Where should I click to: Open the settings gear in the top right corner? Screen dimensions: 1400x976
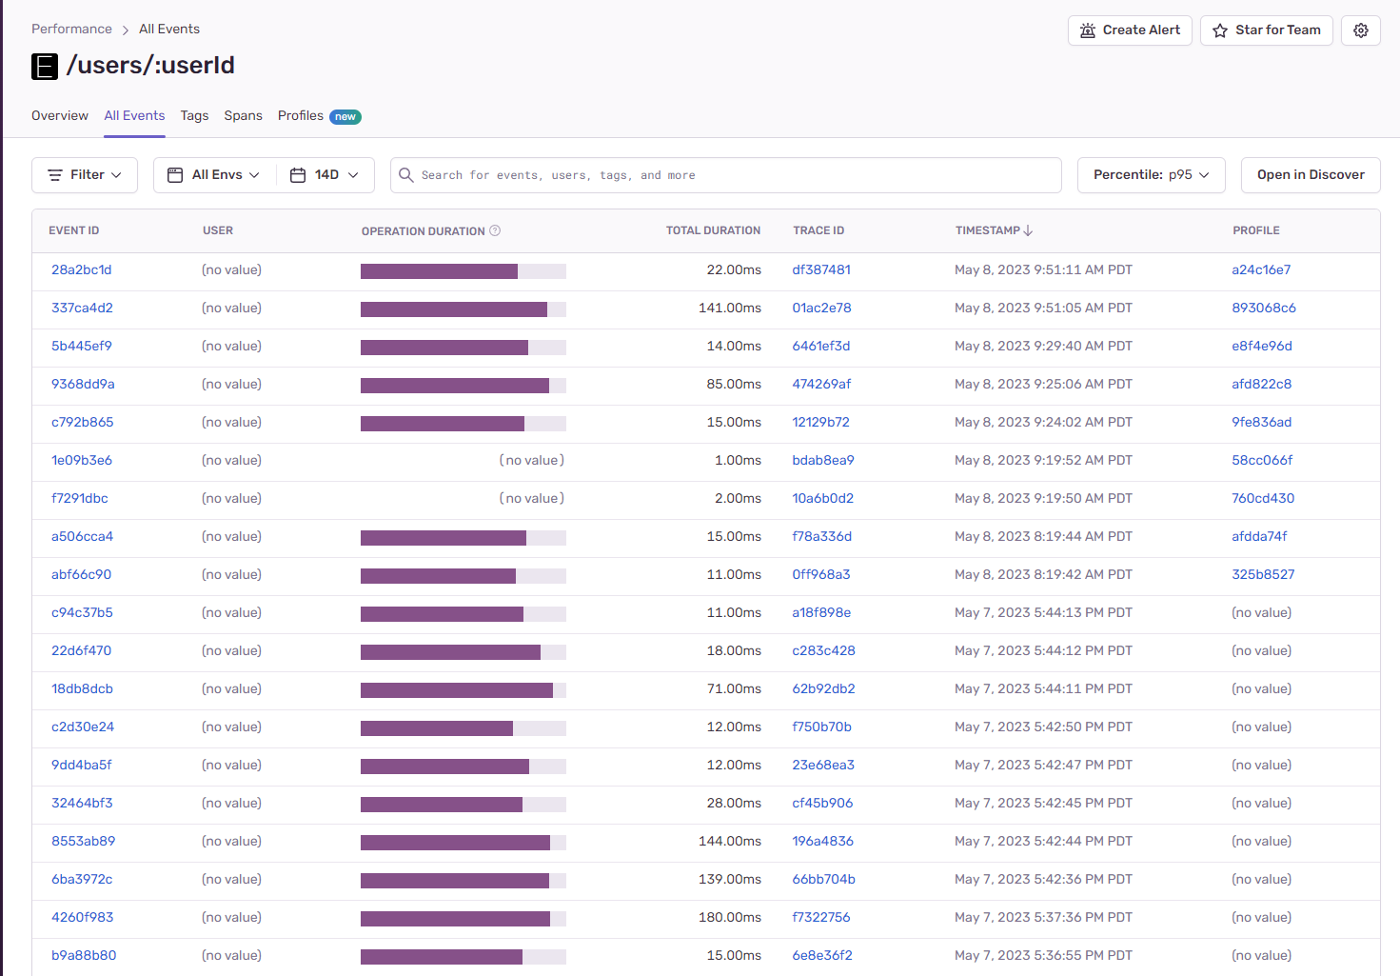click(x=1360, y=30)
